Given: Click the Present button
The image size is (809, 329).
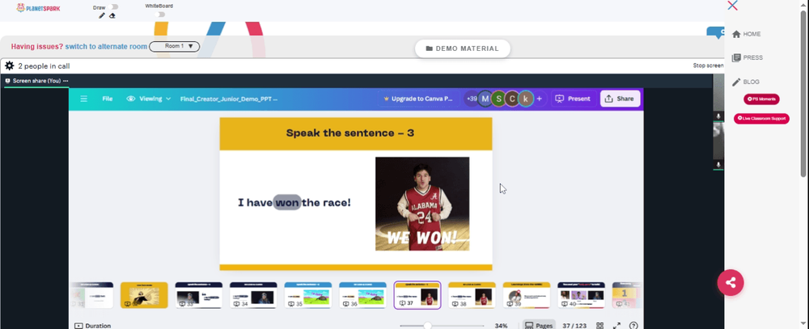Looking at the screenshot, I should click(573, 99).
